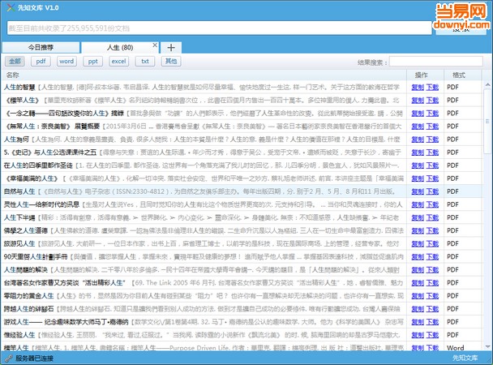Viewport: 493px width, 365px height.
Task: Click the 操作 column header
Action: tap(425, 75)
